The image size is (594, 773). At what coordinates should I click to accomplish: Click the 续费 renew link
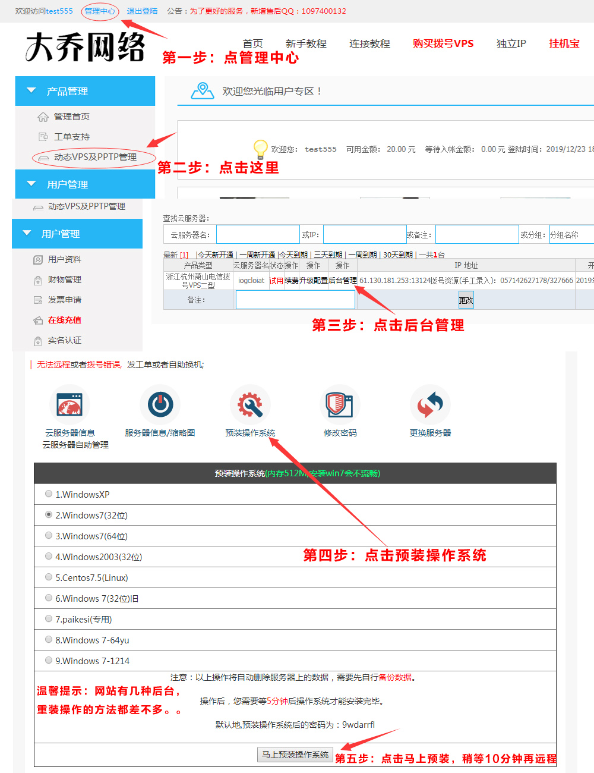[x=292, y=281]
